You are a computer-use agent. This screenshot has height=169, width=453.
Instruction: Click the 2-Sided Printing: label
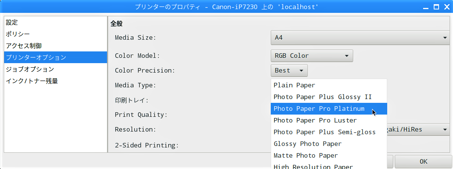tap(147, 145)
